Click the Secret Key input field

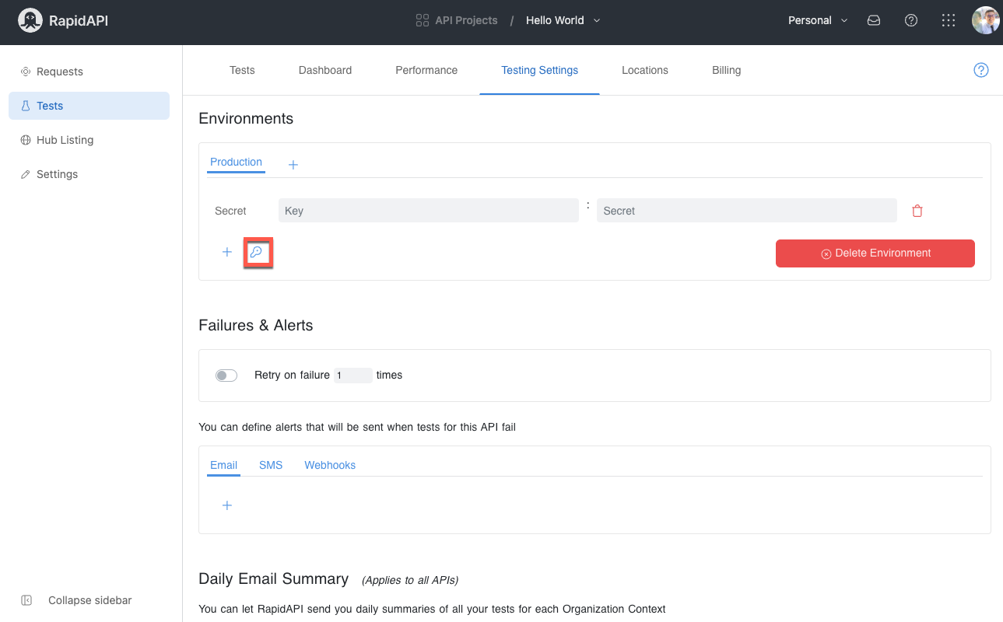429,211
